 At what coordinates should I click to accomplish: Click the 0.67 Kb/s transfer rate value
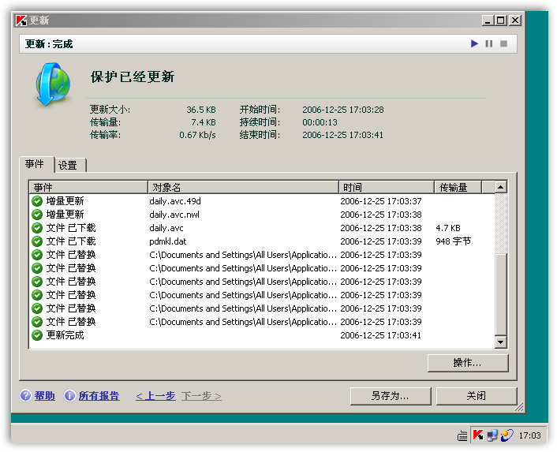pyautogui.click(x=197, y=135)
